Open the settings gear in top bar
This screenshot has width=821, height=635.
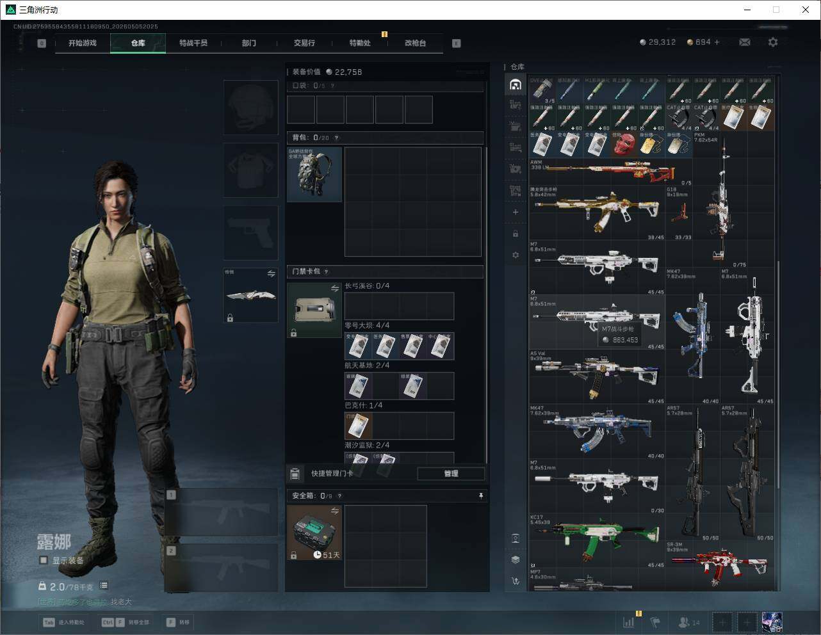tap(773, 42)
